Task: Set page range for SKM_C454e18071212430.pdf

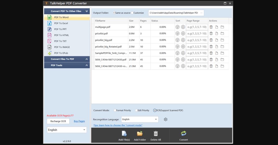Action: coord(197,59)
